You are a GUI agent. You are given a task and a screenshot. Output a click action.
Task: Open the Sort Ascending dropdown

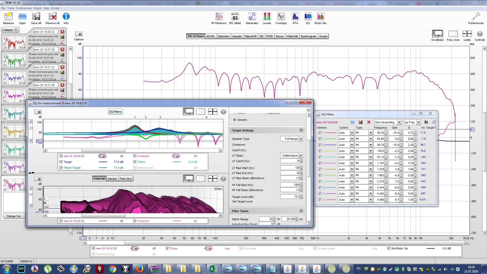(x=399, y=122)
